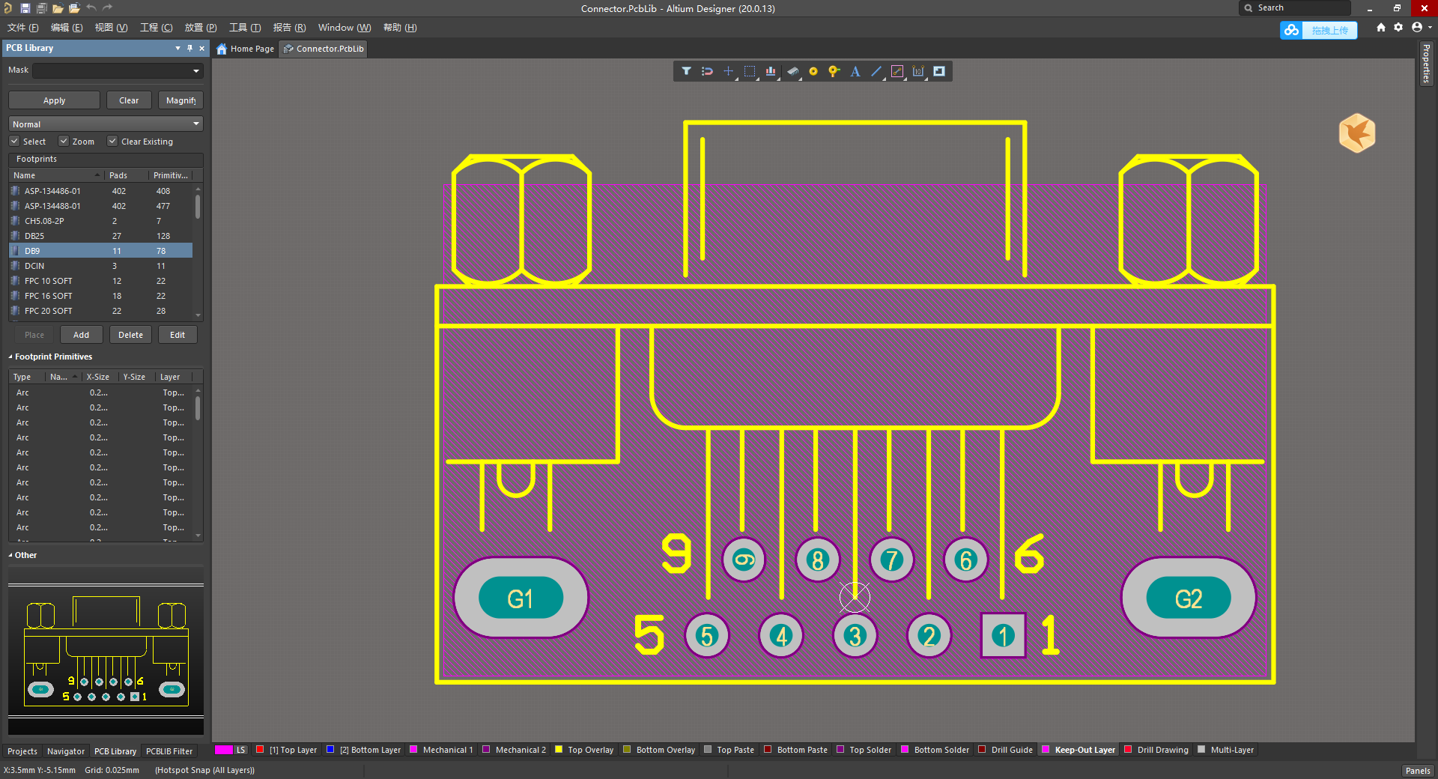Select the DB25 footprint row
This screenshot has height=779, width=1438.
[100, 236]
